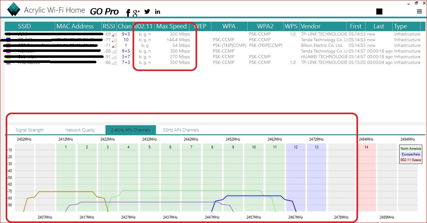Sort by the RSSI column header

tap(109, 26)
